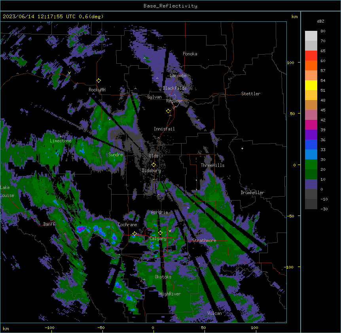The width and height of the screenshot is (341, 333).
Task: Pick the purple 39 dBZ legend swatch
Action: (x=311, y=134)
